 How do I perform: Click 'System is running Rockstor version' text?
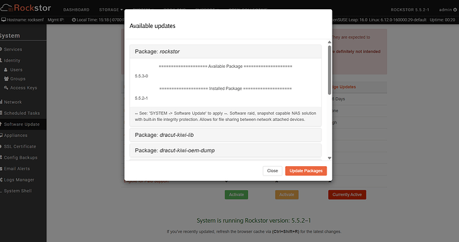(x=253, y=221)
